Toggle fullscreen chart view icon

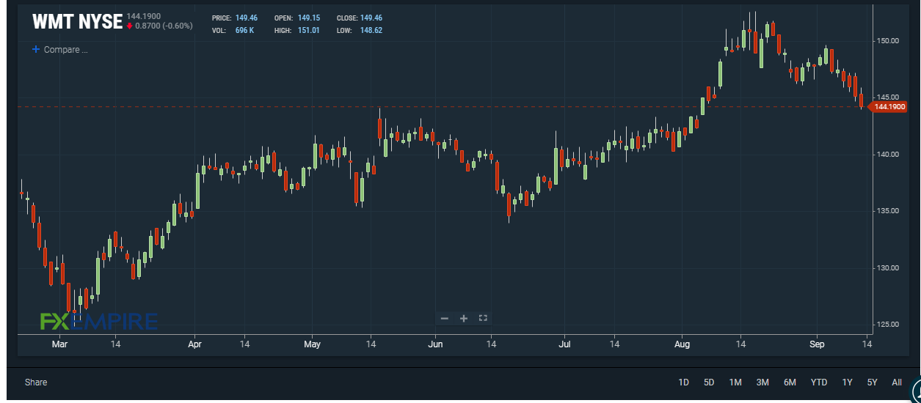pos(483,318)
